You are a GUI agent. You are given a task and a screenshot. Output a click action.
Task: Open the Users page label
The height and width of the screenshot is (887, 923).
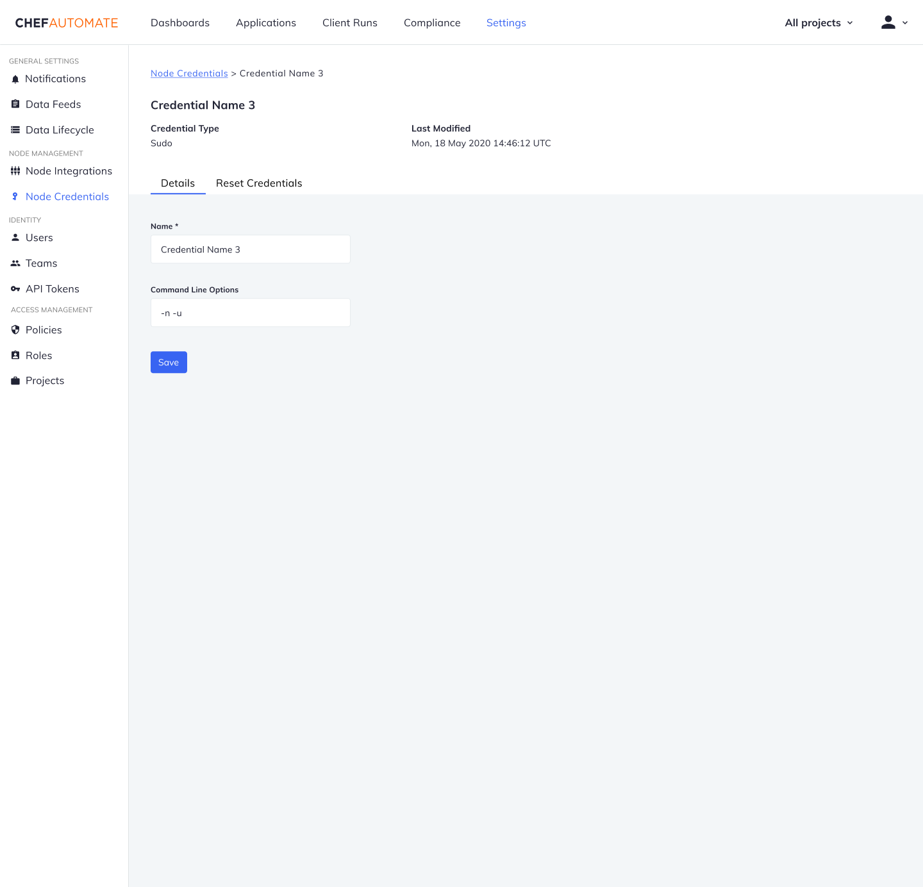pos(39,238)
